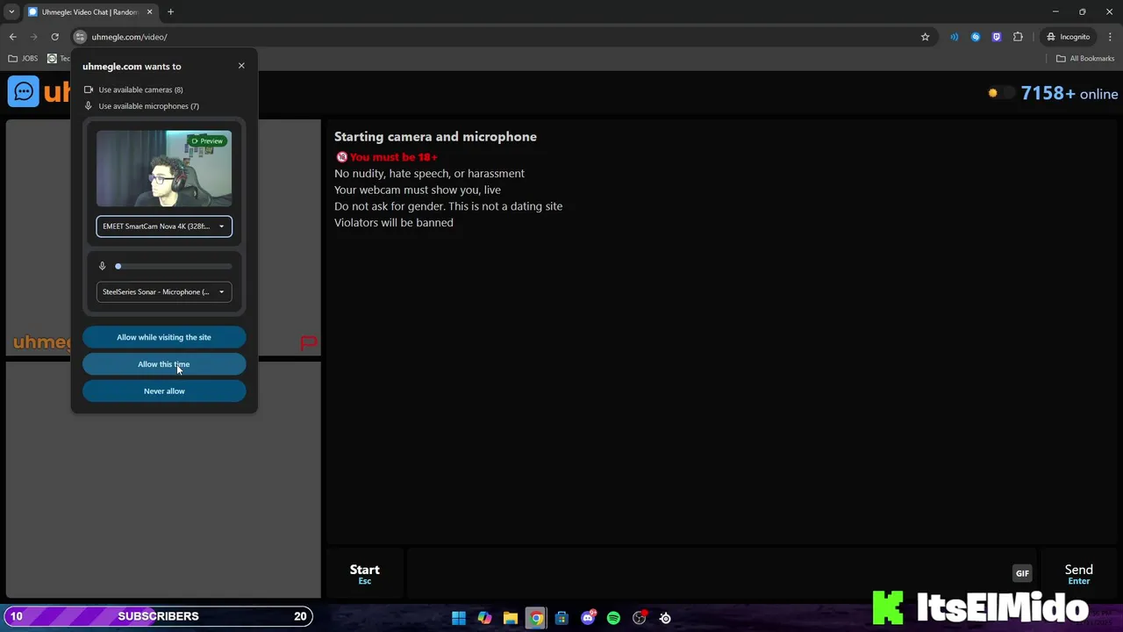Open a new browser tab

[x=170, y=12]
